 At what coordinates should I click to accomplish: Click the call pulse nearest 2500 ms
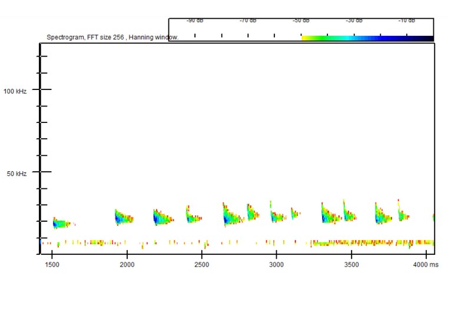(192, 218)
